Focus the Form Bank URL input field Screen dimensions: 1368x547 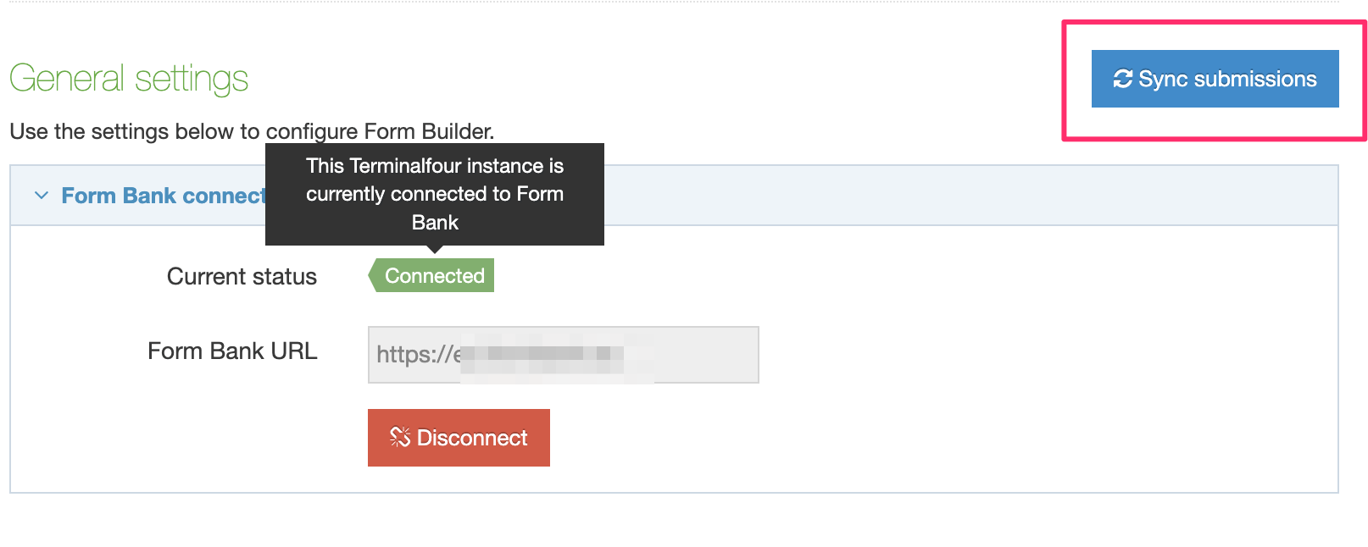pyautogui.click(x=563, y=355)
